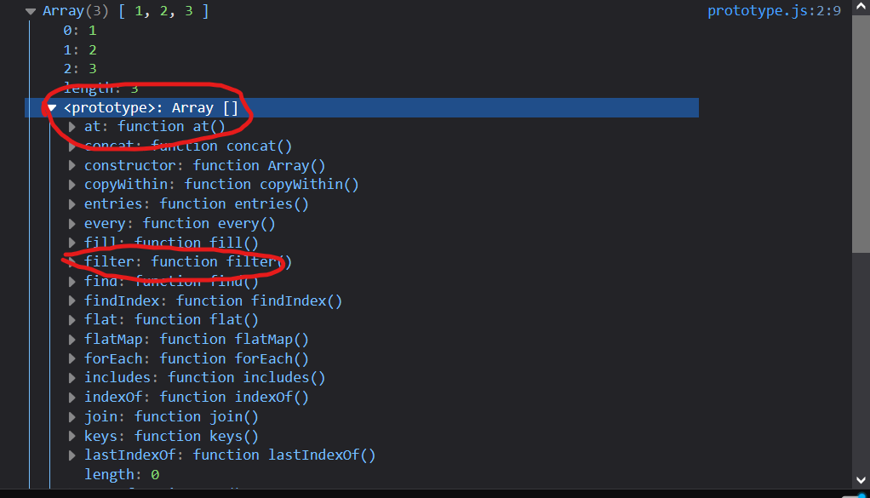Expand the lastIndexOf function entry

pos(72,455)
